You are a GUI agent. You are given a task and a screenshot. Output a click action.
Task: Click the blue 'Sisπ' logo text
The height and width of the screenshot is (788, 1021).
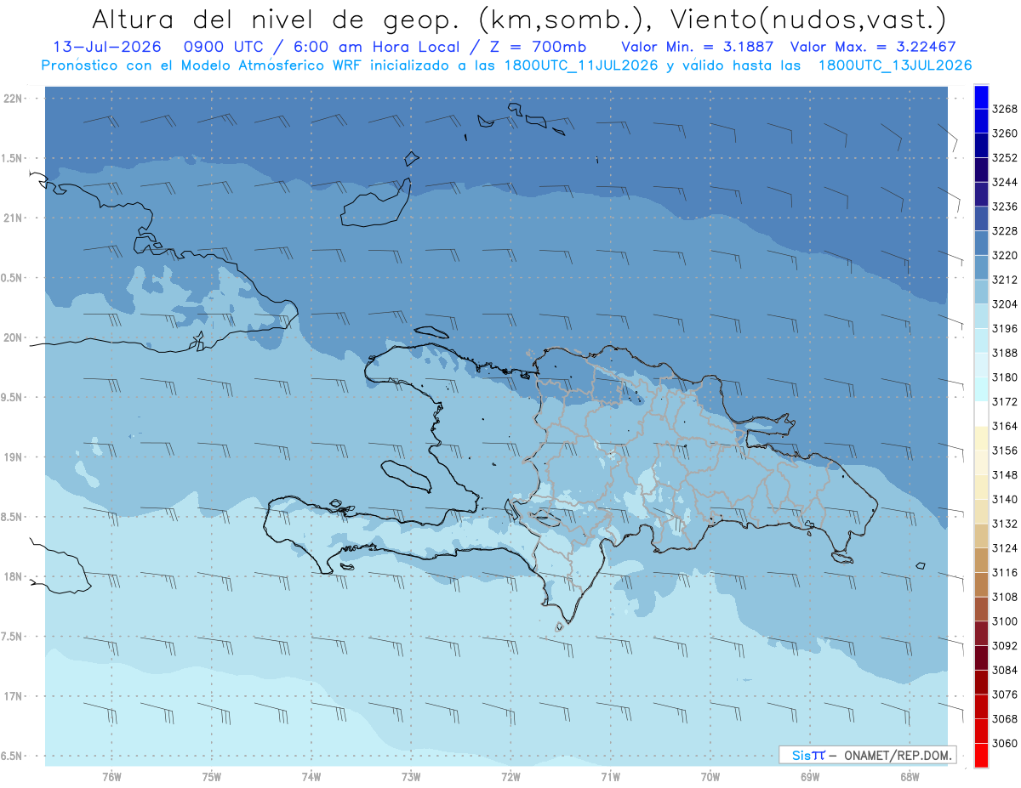(808, 755)
